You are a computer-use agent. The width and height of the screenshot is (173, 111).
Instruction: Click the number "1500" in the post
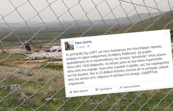click(x=86, y=66)
